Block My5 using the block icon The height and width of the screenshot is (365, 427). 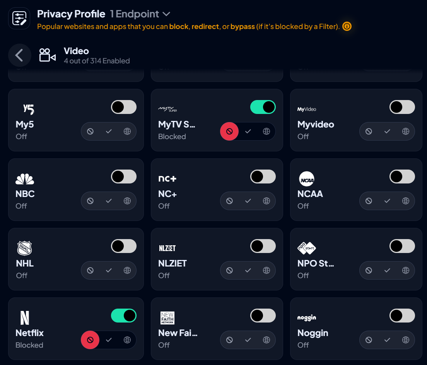[90, 131]
